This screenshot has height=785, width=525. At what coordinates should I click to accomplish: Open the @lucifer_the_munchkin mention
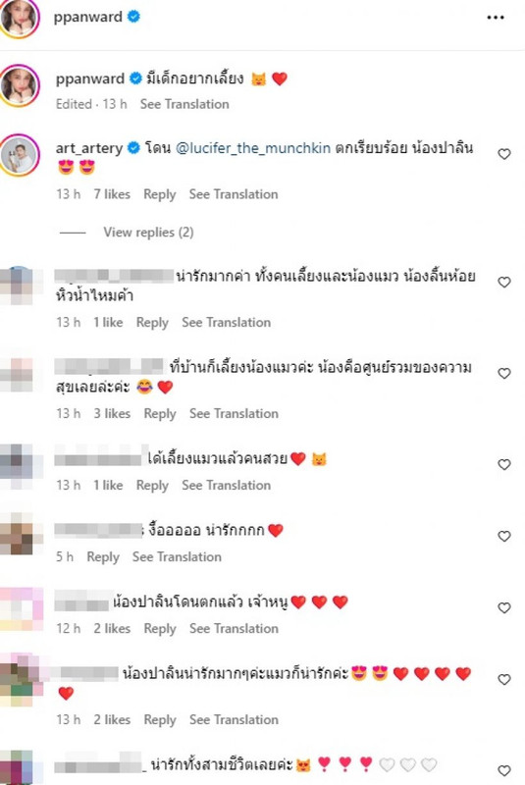[253, 148]
